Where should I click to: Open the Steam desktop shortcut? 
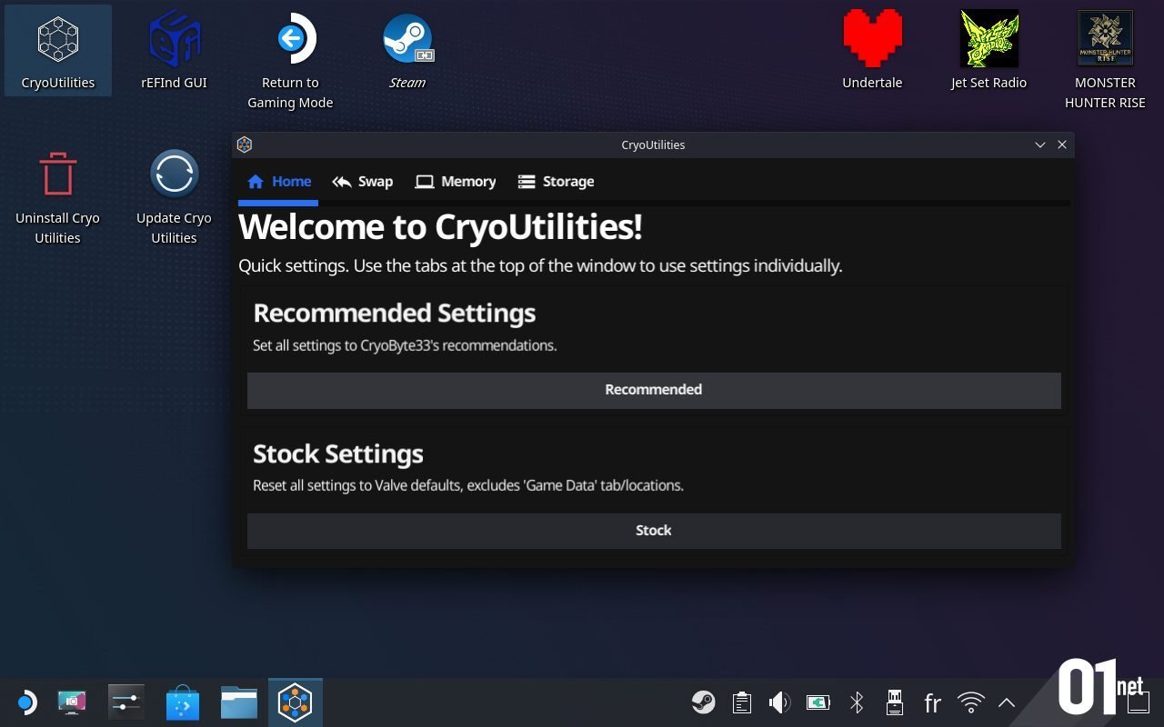click(x=407, y=51)
